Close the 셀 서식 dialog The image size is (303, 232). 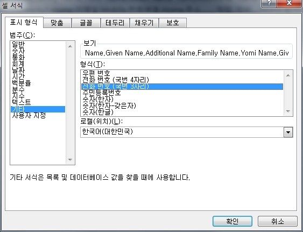(x=289, y=3)
